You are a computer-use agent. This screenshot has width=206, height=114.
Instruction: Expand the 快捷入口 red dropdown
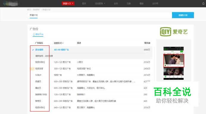(68, 3)
